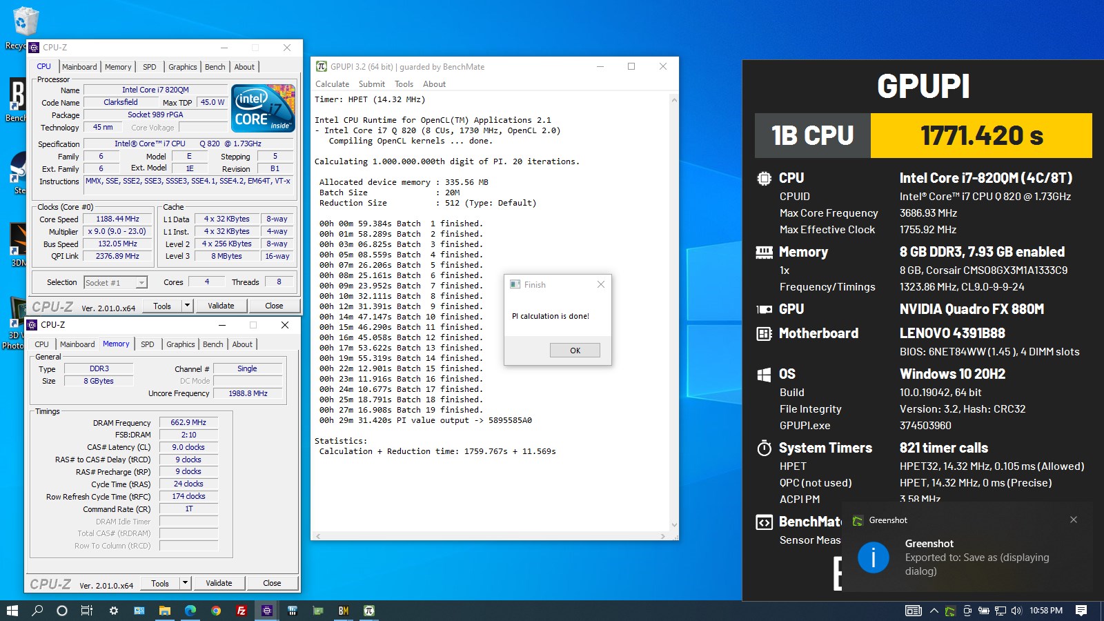Click GPUPI log horizontal scrollbar
The height and width of the screenshot is (621, 1104).
coord(491,536)
